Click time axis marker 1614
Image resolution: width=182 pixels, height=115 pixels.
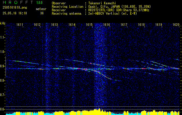coord(72,25)
